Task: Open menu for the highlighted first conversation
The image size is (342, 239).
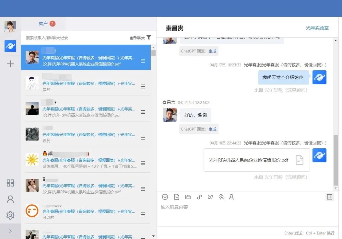Action: [x=143, y=61]
